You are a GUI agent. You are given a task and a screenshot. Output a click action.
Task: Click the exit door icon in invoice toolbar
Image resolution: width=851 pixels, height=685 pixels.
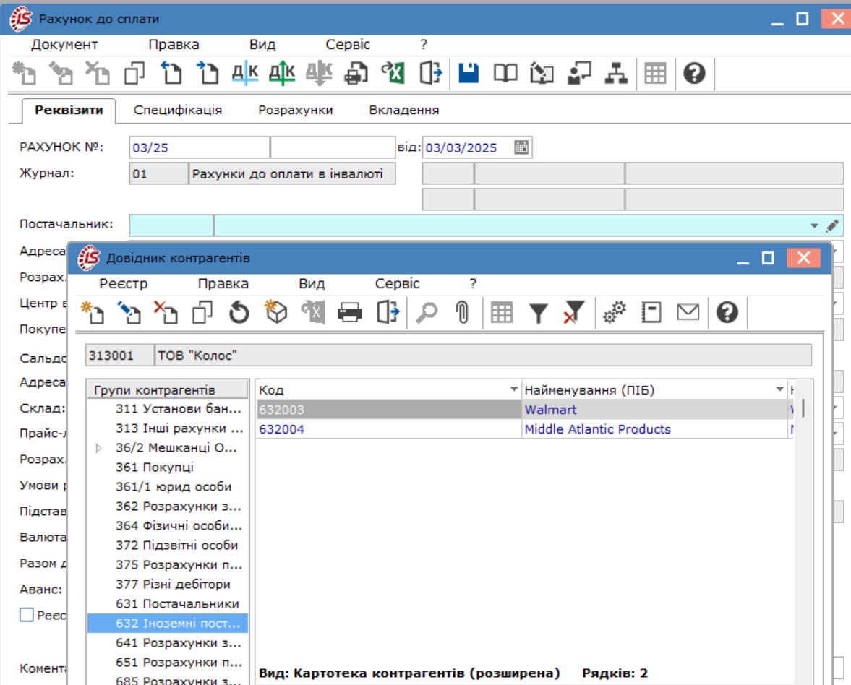(x=431, y=73)
